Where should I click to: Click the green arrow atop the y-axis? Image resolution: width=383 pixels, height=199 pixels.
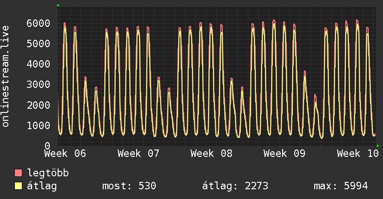click(x=58, y=5)
